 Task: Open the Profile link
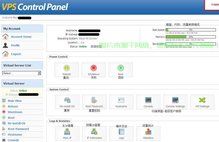coord(15,45)
